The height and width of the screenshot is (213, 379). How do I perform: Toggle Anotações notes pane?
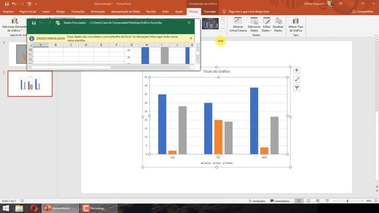tap(257, 201)
